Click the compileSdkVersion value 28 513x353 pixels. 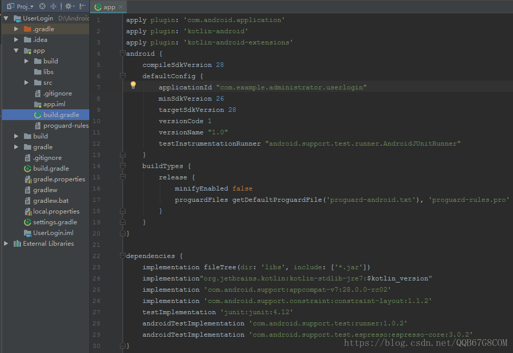220,65
